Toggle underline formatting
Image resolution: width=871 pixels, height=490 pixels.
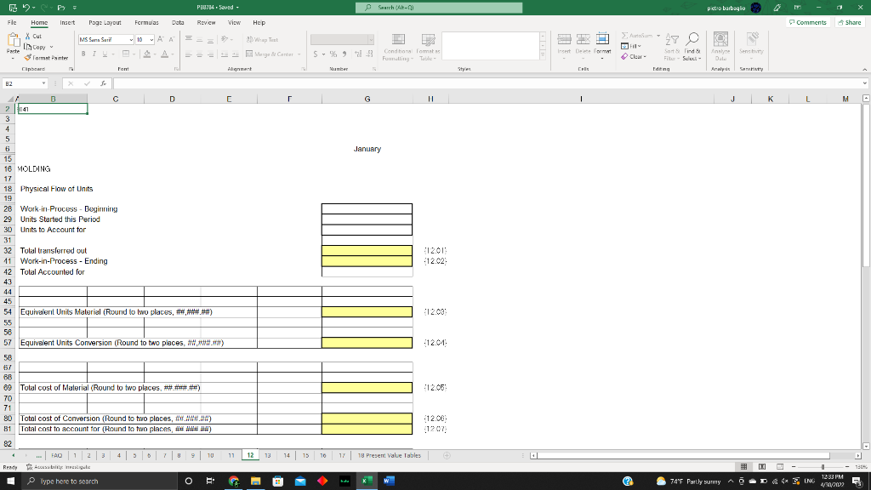click(105, 53)
